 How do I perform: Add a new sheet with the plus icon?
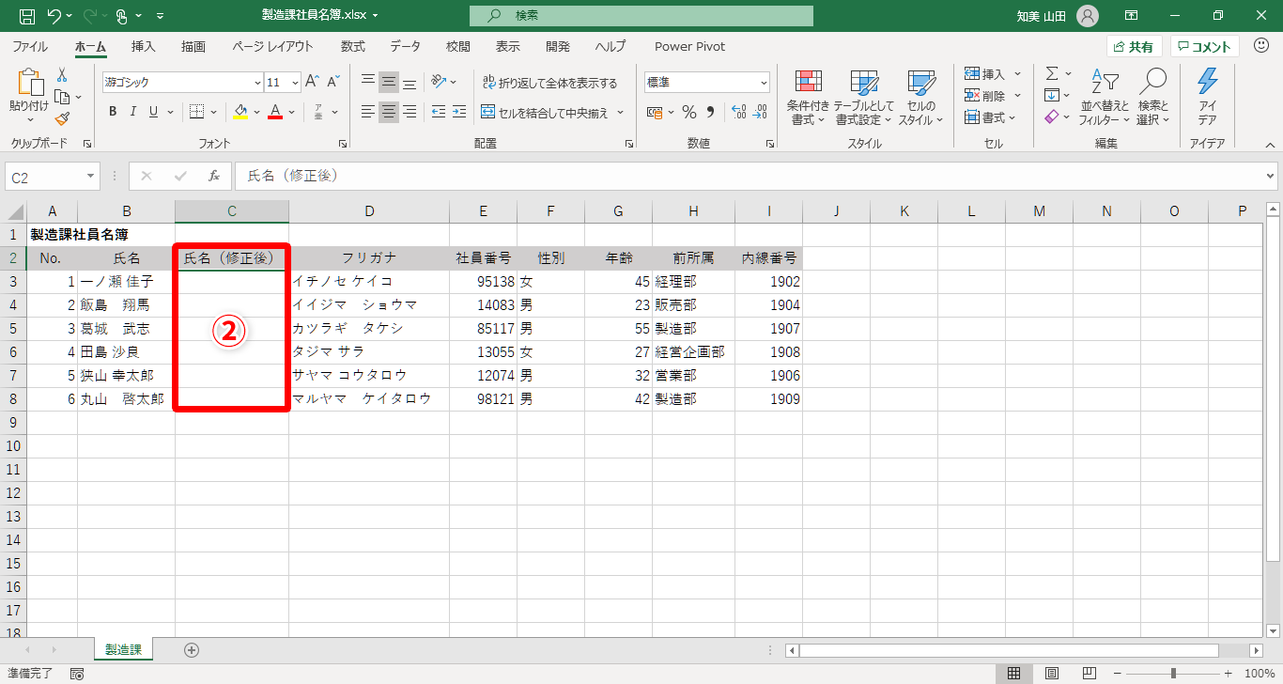pos(192,649)
